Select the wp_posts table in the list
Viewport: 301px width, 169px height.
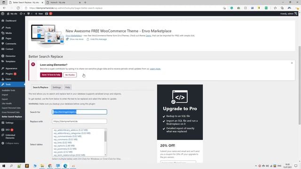(x=63, y=152)
